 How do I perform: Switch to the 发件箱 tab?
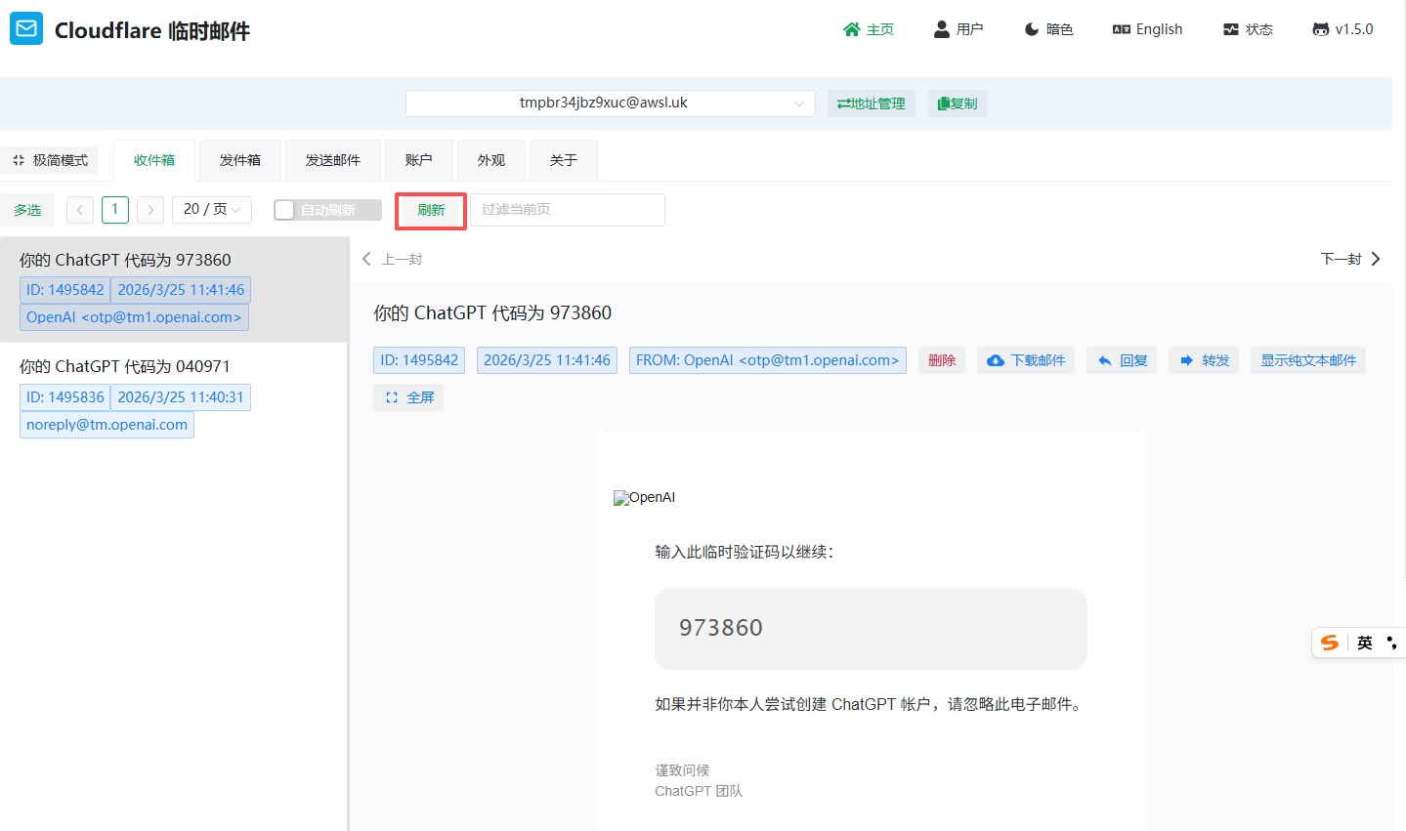(x=240, y=160)
